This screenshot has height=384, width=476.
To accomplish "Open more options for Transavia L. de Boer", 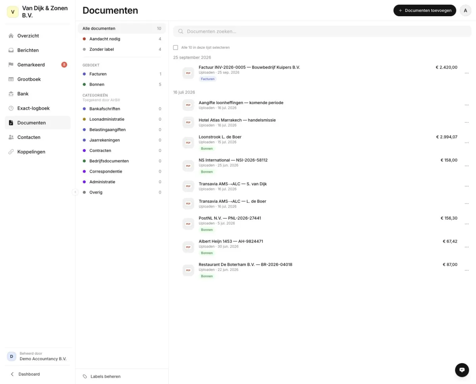I will 466,203.
